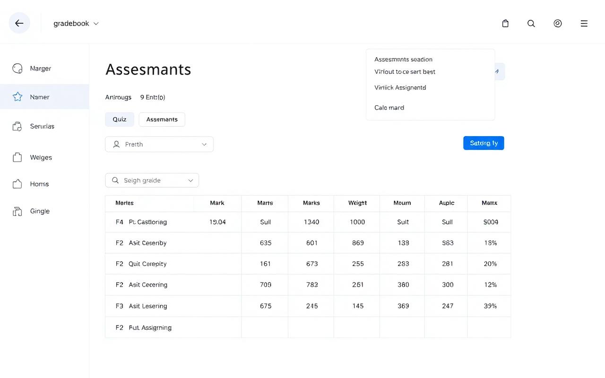The image size is (605, 378).
Task: Select Namer in the sidebar
Action: pyautogui.click(x=44, y=97)
